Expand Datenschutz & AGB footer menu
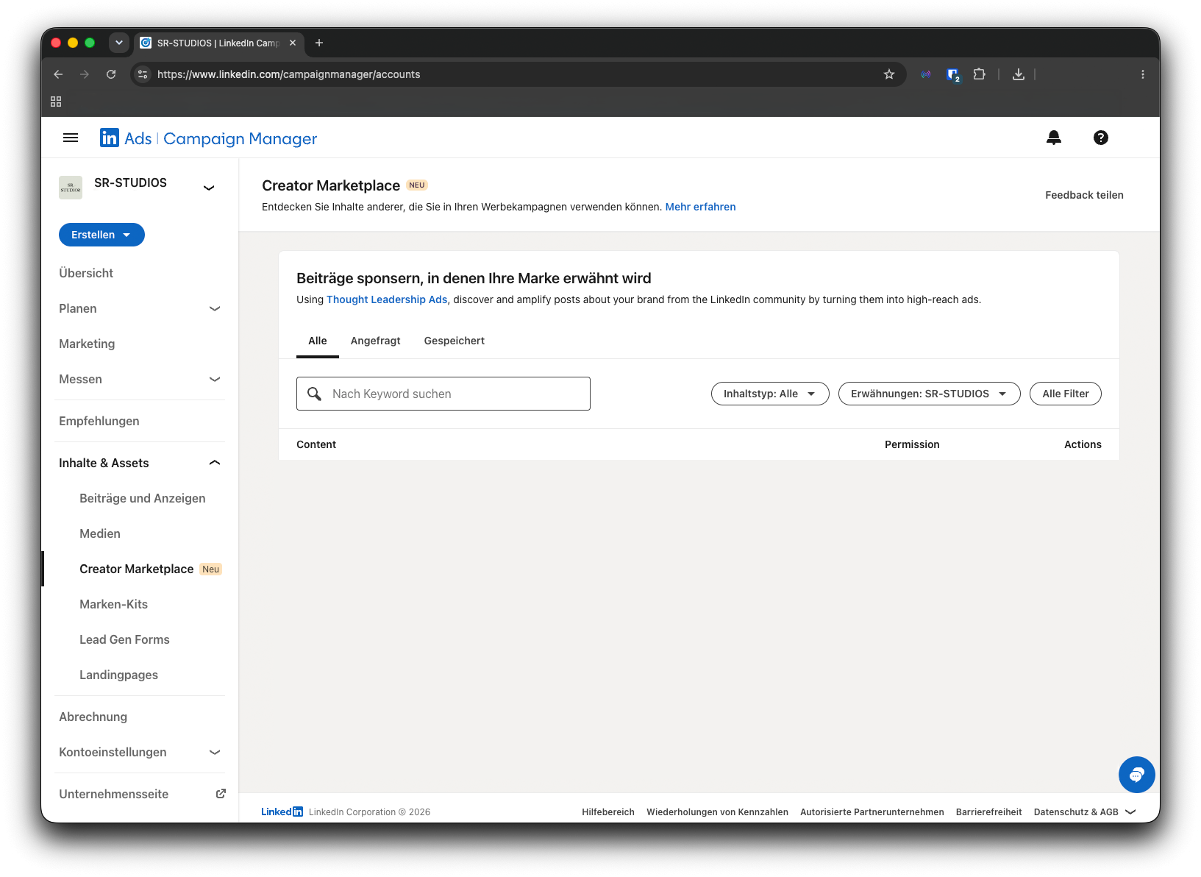This screenshot has height=877, width=1201. coord(1085,812)
